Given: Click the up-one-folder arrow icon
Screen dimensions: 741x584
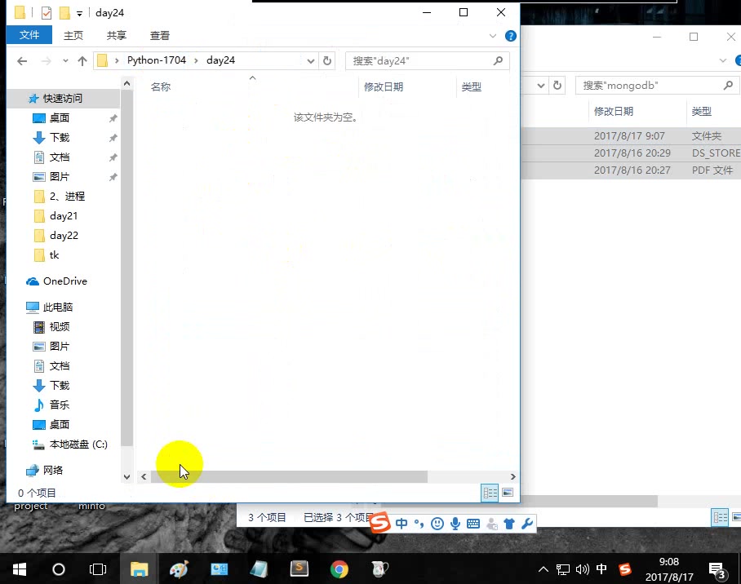Looking at the screenshot, I should pyautogui.click(x=82, y=60).
